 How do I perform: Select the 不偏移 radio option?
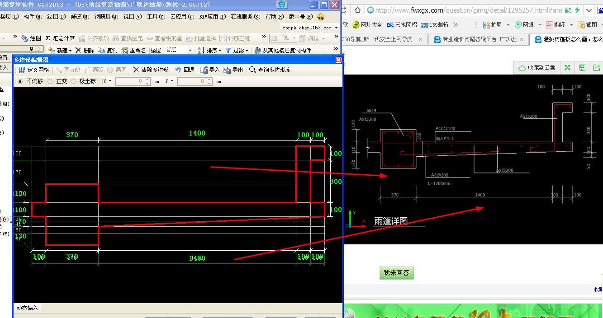pyautogui.click(x=20, y=81)
